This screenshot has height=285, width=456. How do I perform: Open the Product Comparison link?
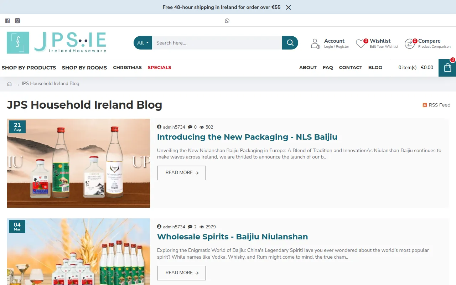[x=434, y=47]
